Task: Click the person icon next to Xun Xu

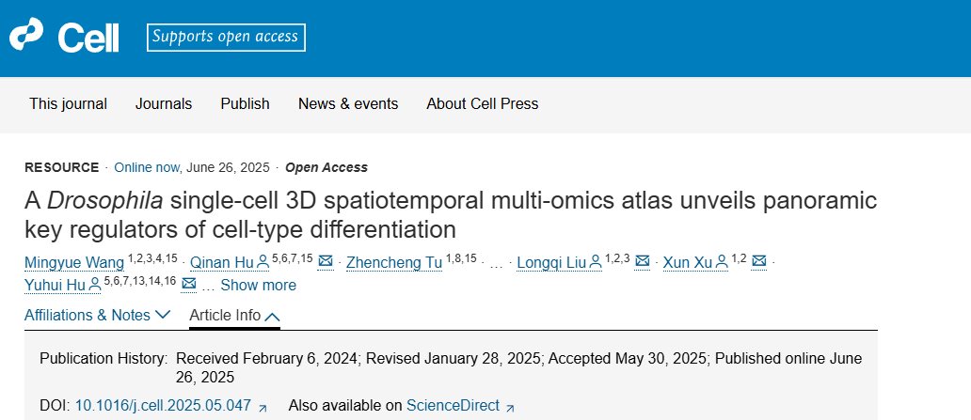Action: pyautogui.click(x=722, y=263)
